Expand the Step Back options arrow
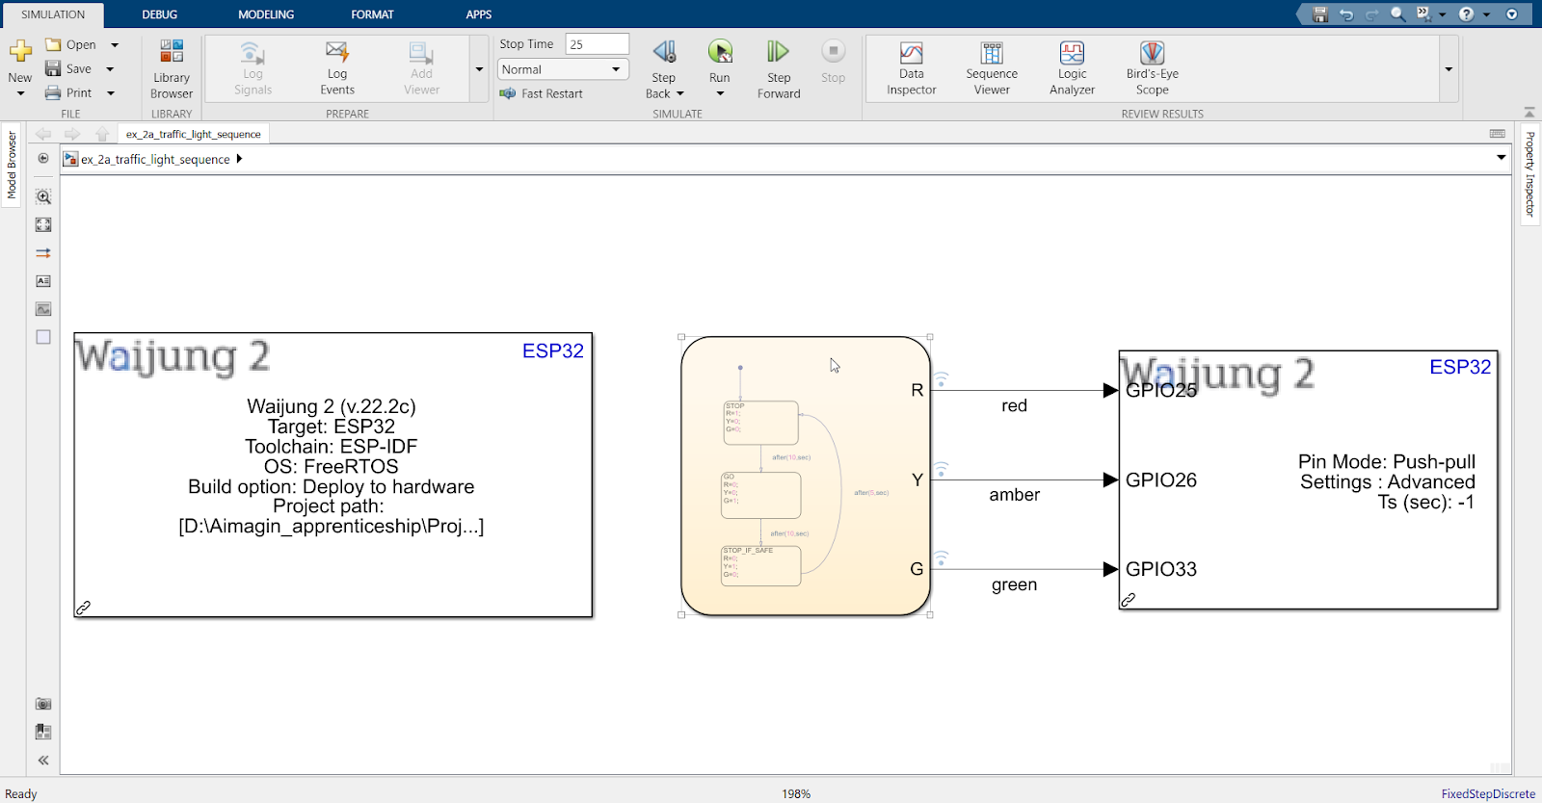1542x803 pixels. point(680,93)
